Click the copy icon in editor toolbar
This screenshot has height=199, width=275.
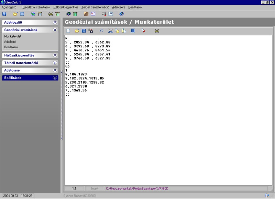(117, 31)
